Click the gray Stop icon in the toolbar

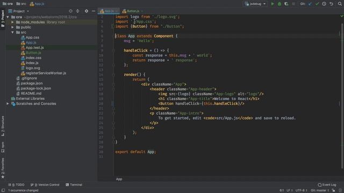[x=293, y=4]
